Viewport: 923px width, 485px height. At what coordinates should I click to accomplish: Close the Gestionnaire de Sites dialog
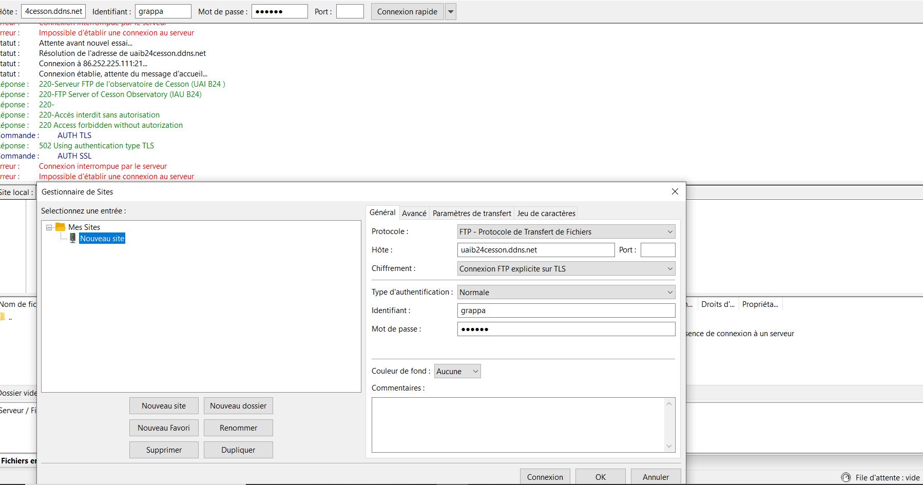tap(675, 191)
